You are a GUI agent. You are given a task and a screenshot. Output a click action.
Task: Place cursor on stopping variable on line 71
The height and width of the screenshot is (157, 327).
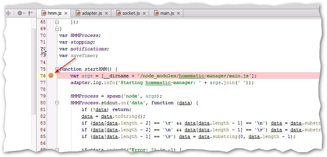(82, 42)
